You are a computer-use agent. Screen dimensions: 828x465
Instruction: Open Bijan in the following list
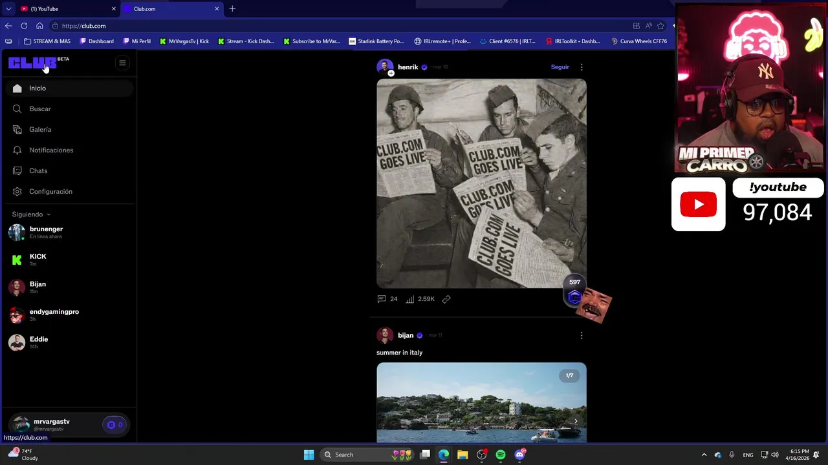pos(68,287)
